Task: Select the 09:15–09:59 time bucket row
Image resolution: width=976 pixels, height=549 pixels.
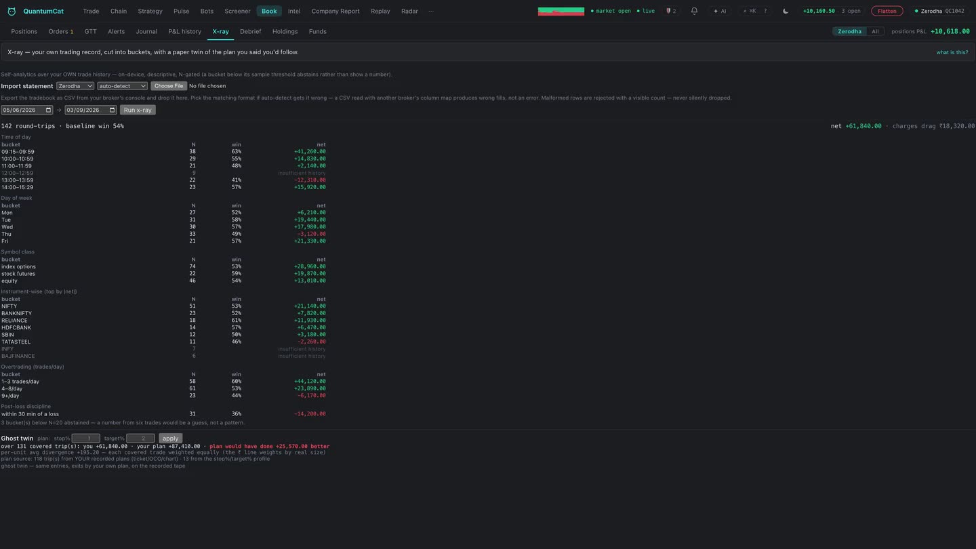Action: (163, 152)
